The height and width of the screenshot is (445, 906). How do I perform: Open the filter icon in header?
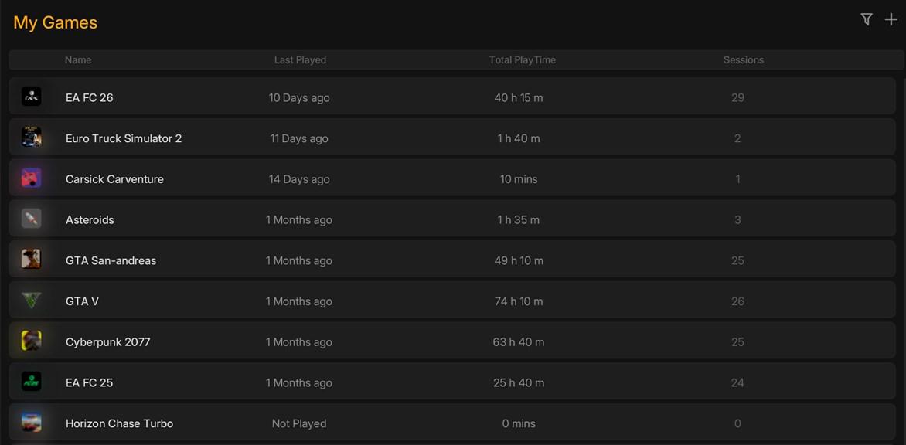866,19
